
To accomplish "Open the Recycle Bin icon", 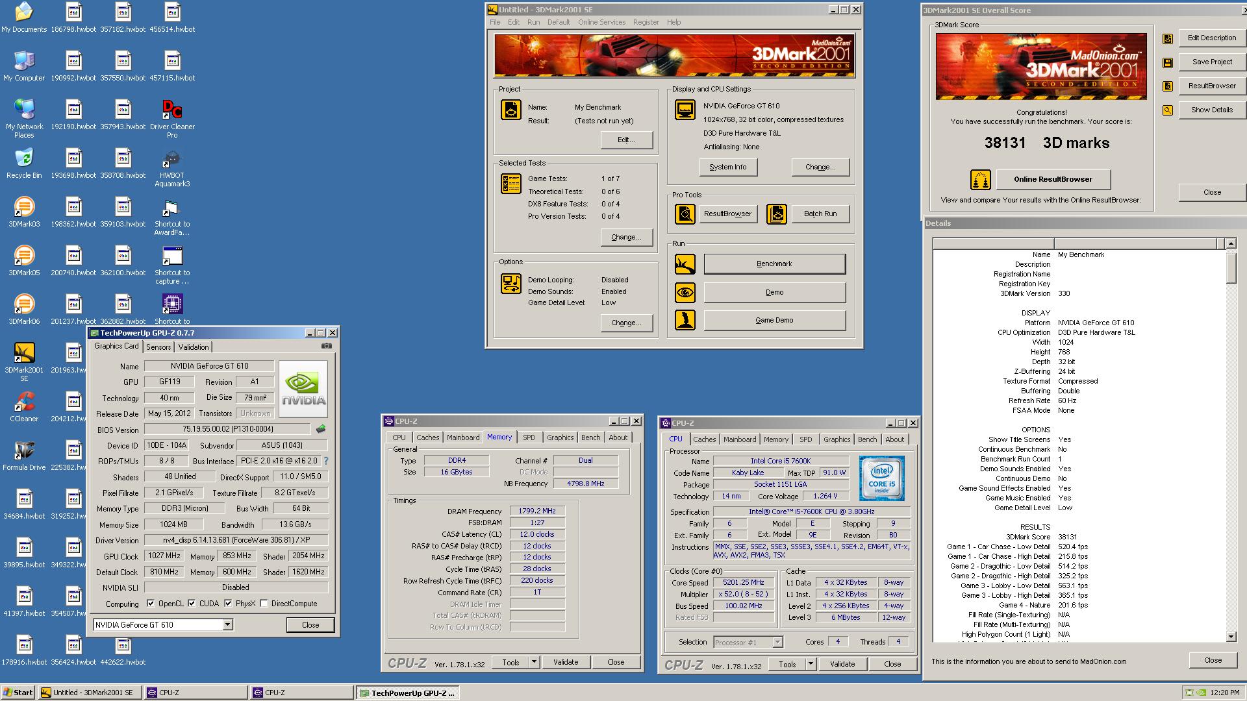I will [x=24, y=164].
